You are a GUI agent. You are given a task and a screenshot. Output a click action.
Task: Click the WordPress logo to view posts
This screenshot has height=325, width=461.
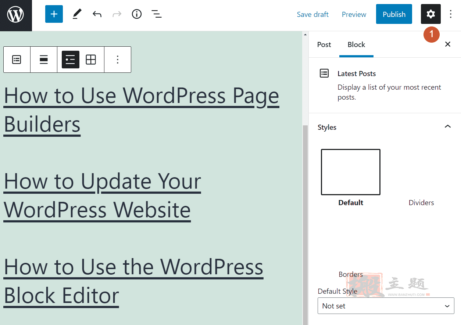16,15
